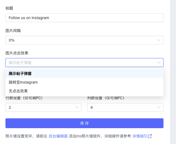
Task: Open the 图片间隔 dropdown showing 0%
Action: tap(84, 40)
